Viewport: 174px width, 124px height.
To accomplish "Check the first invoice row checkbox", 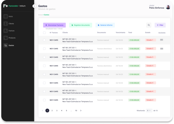I will pyautogui.click(x=44, y=40).
